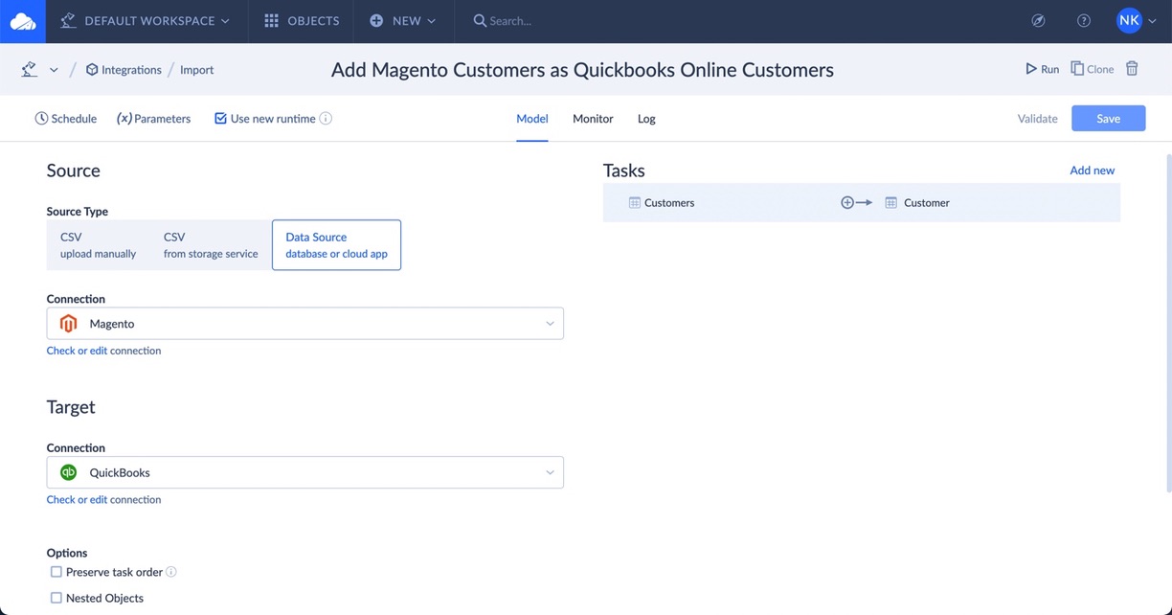Delete integration with trash icon
The image size is (1172, 615).
(x=1132, y=69)
